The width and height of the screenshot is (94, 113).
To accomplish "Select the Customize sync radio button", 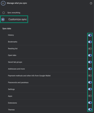I will pos(3,19).
